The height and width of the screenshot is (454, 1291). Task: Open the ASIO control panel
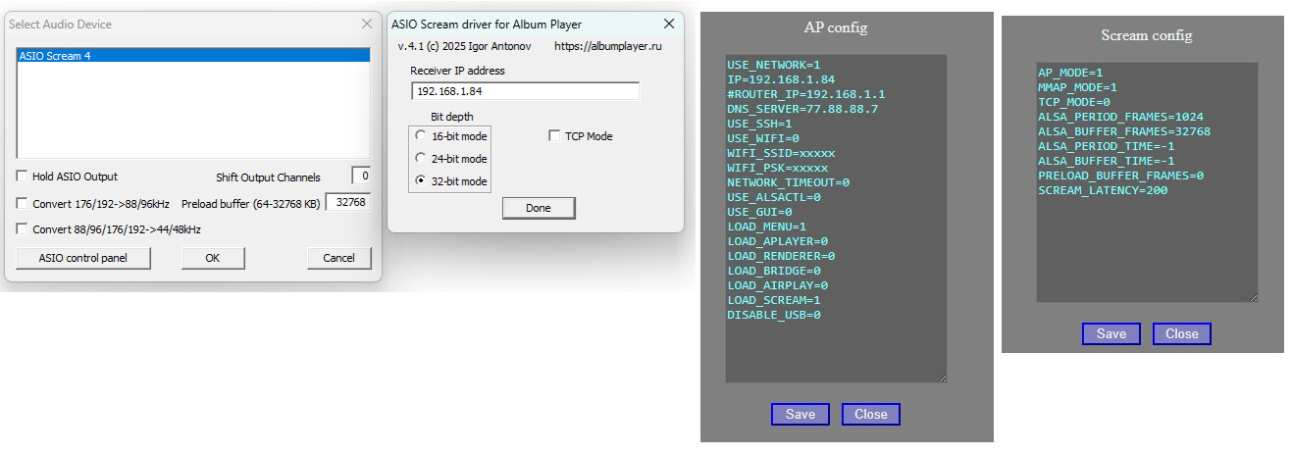84,258
